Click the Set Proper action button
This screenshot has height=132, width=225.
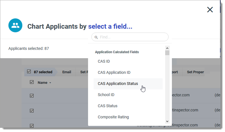pyautogui.click(x=195, y=72)
